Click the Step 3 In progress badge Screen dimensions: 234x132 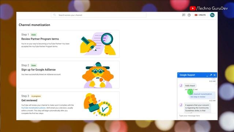[36, 96]
